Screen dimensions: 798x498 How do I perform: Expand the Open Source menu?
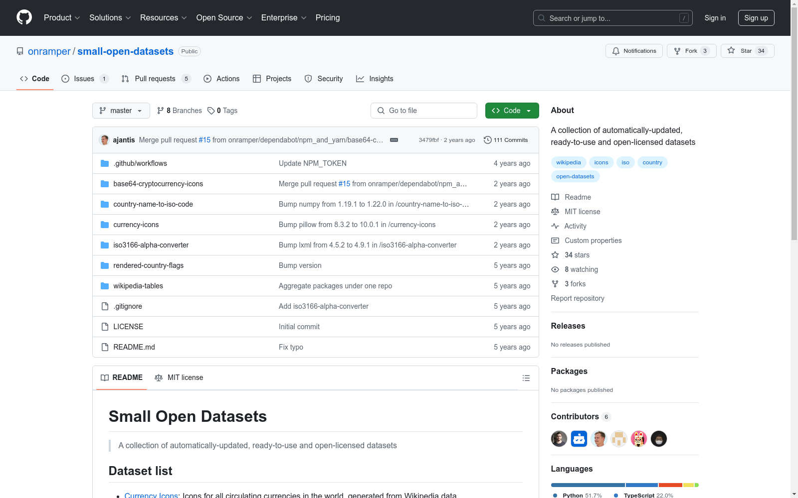click(224, 17)
